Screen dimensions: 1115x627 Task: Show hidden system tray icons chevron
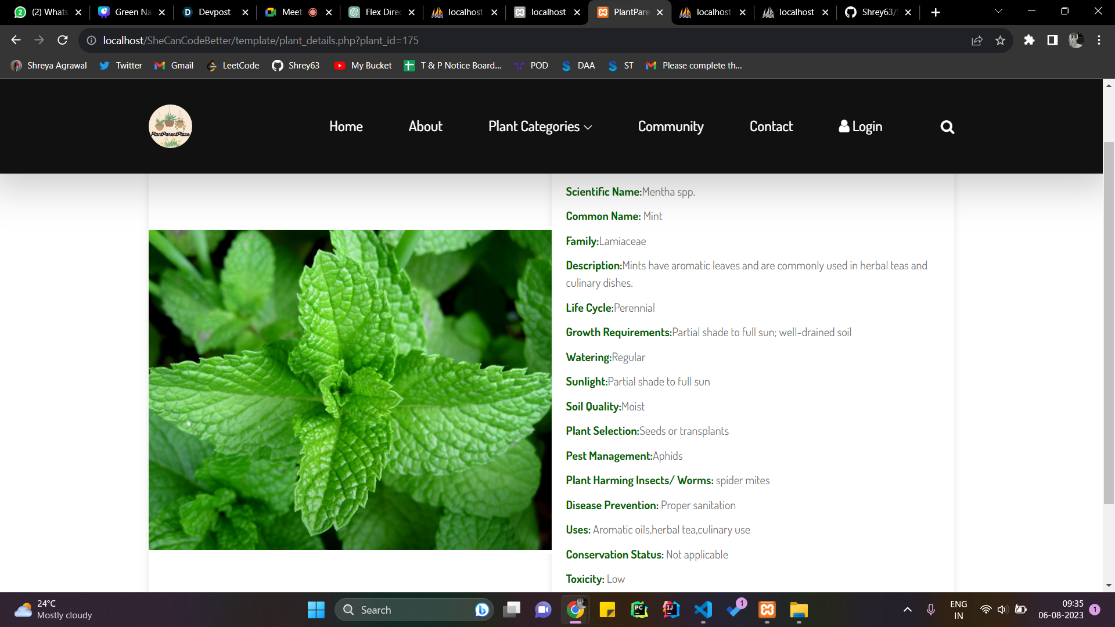pos(907,610)
